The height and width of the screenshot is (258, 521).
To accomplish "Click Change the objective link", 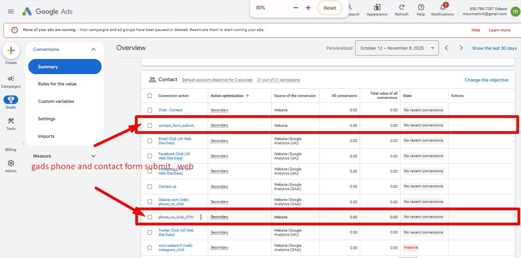I will tap(486, 80).
